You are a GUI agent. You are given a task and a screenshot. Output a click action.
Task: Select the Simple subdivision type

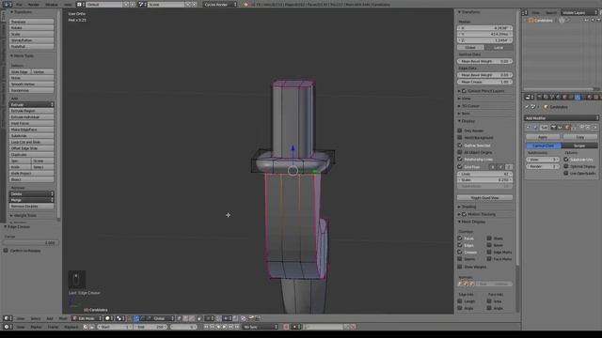click(579, 146)
